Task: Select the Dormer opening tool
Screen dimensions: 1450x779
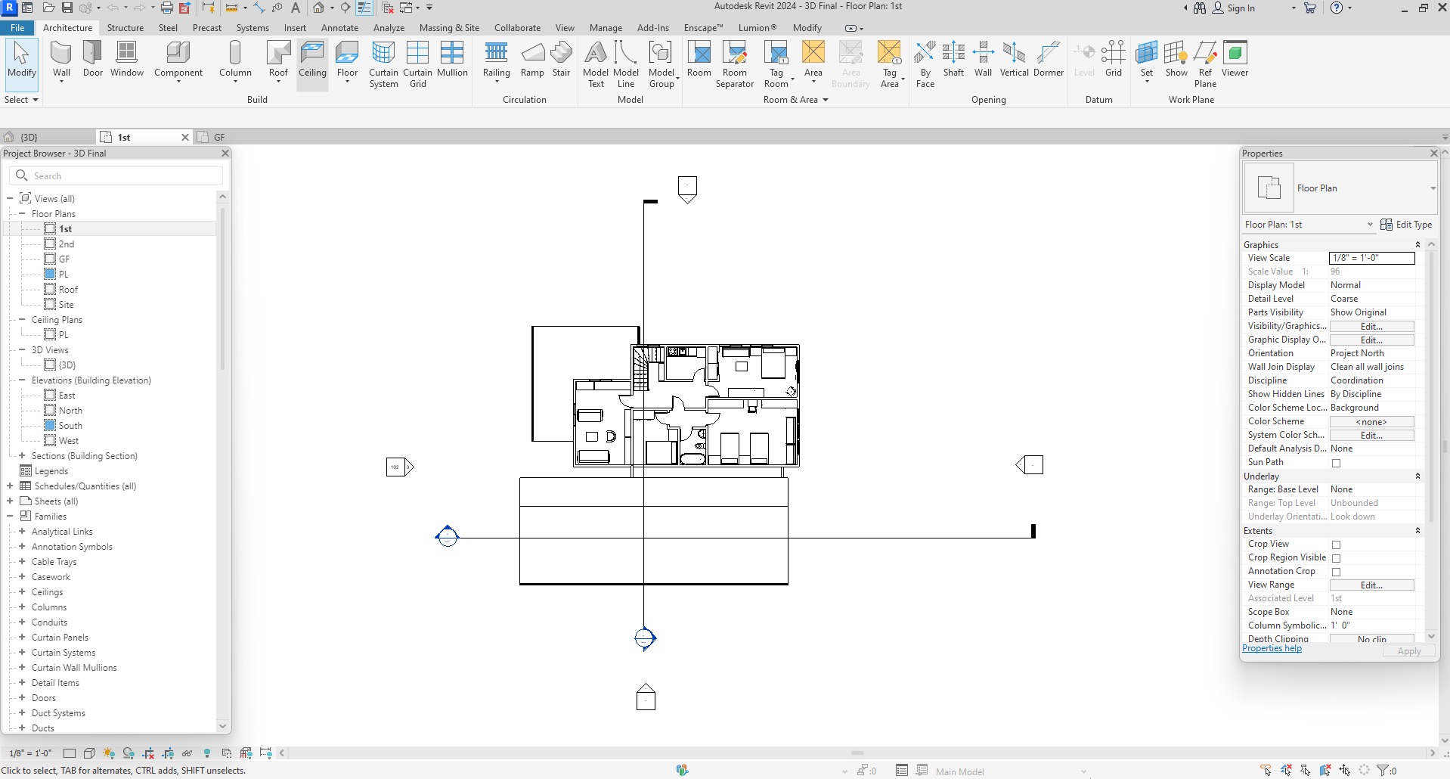Action: 1049,61
